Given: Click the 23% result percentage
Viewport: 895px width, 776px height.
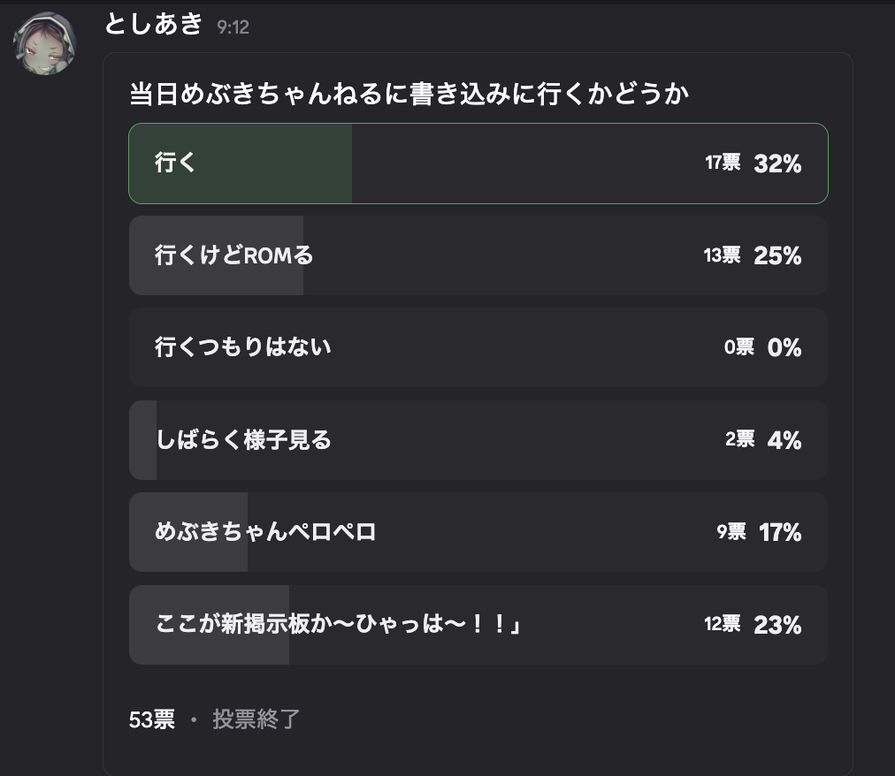Looking at the screenshot, I should point(777,625).
